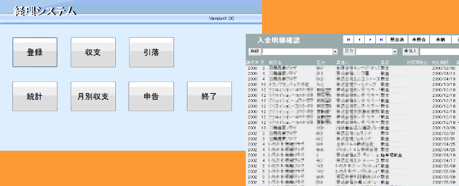Open the 統計 screen
This screenshot has height=186, width=459.
(x=35, y=96)
